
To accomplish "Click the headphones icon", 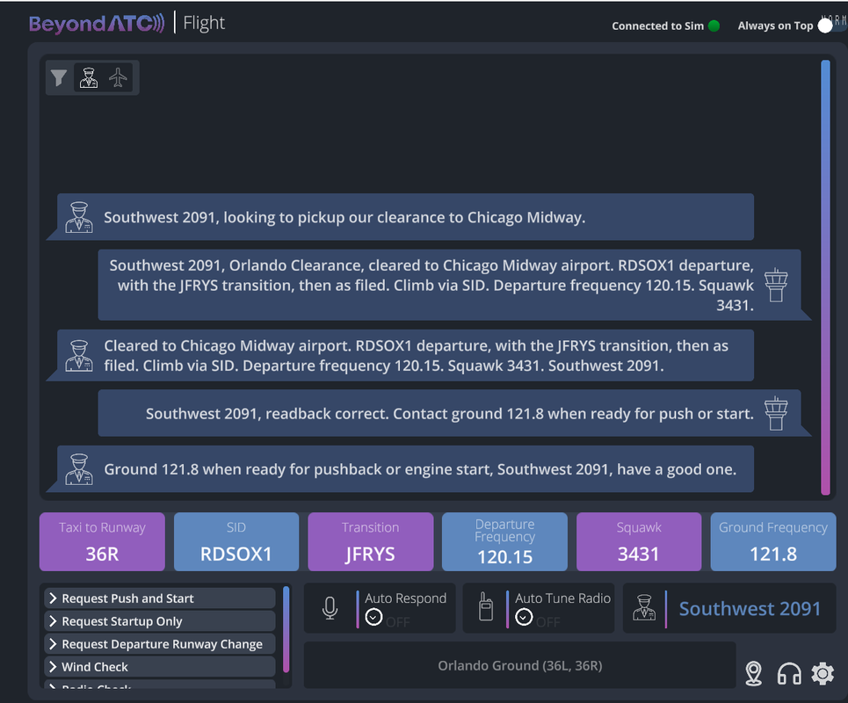I will tap(789, 674).
